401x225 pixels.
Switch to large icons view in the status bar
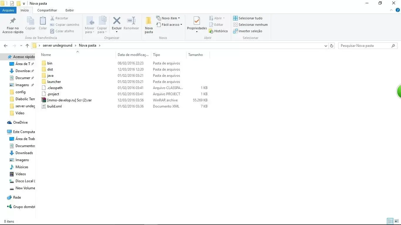point(397,221)
